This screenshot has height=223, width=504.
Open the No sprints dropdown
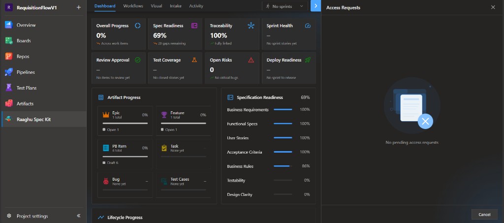[x=285, y=6]
